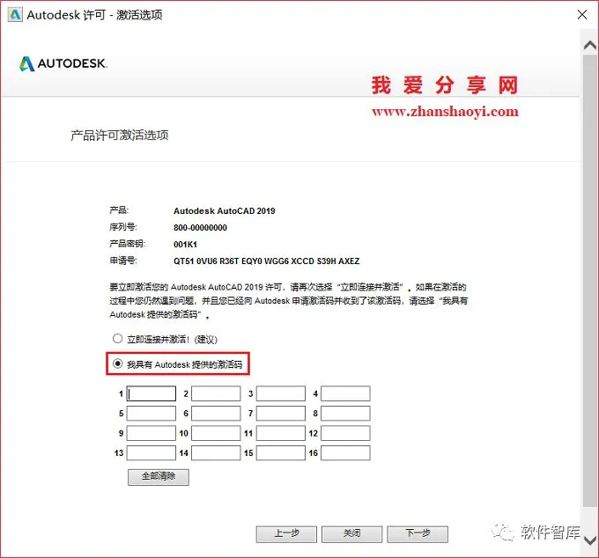Image resolution: width=599 pixels, height=558 pixels.
Task: Click activation code field 8
Action: tap(345, 414)
